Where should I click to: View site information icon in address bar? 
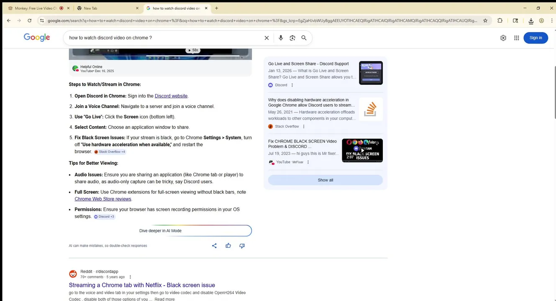[x=41, y=20]
